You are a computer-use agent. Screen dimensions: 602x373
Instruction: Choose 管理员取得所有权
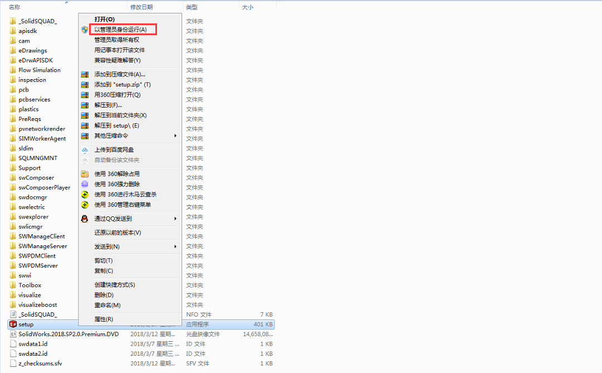pos(117,40)
